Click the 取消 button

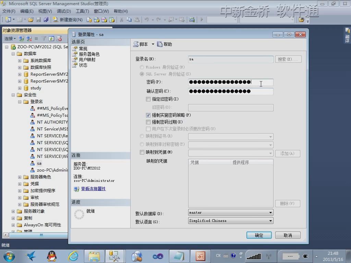pyautogui.click(x=288, y=235)
